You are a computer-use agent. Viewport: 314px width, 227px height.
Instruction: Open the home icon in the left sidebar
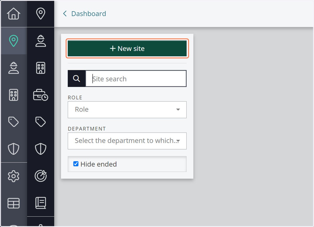[x=14, y=14]
